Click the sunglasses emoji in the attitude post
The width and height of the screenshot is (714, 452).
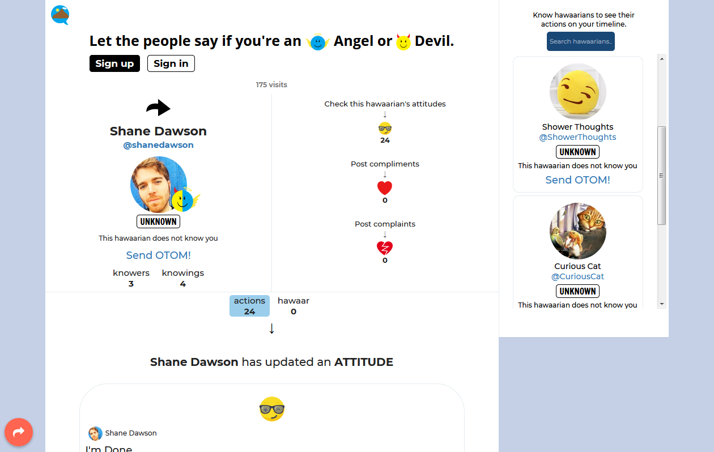[x=272, y=409]
